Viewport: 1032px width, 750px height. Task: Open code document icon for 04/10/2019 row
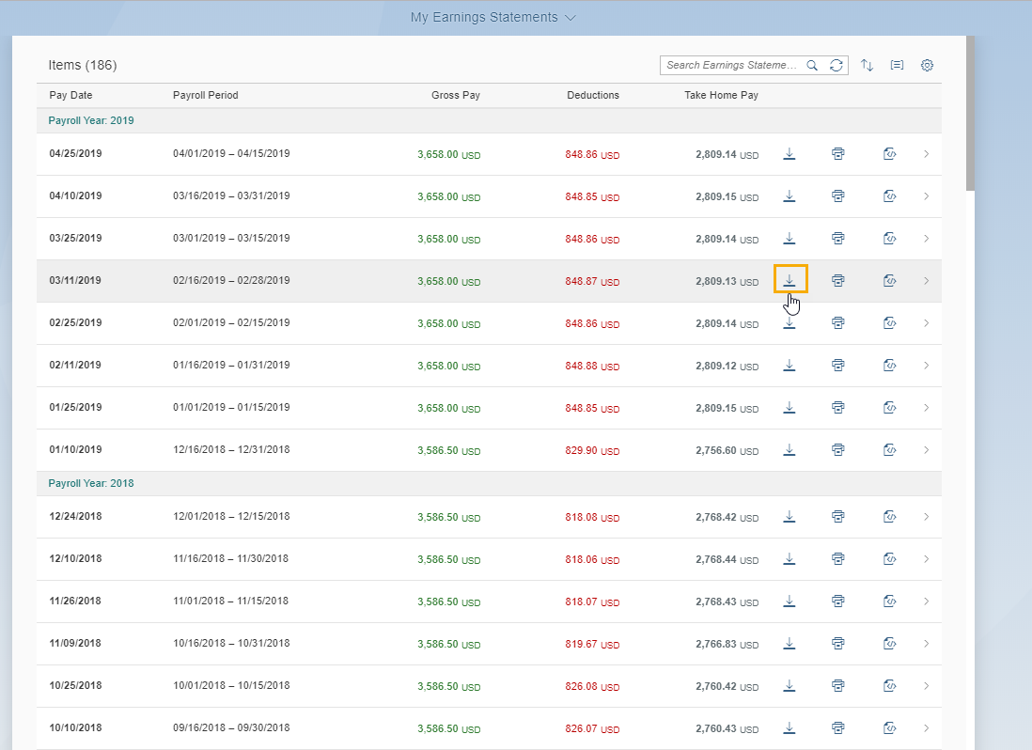[889, 196]
